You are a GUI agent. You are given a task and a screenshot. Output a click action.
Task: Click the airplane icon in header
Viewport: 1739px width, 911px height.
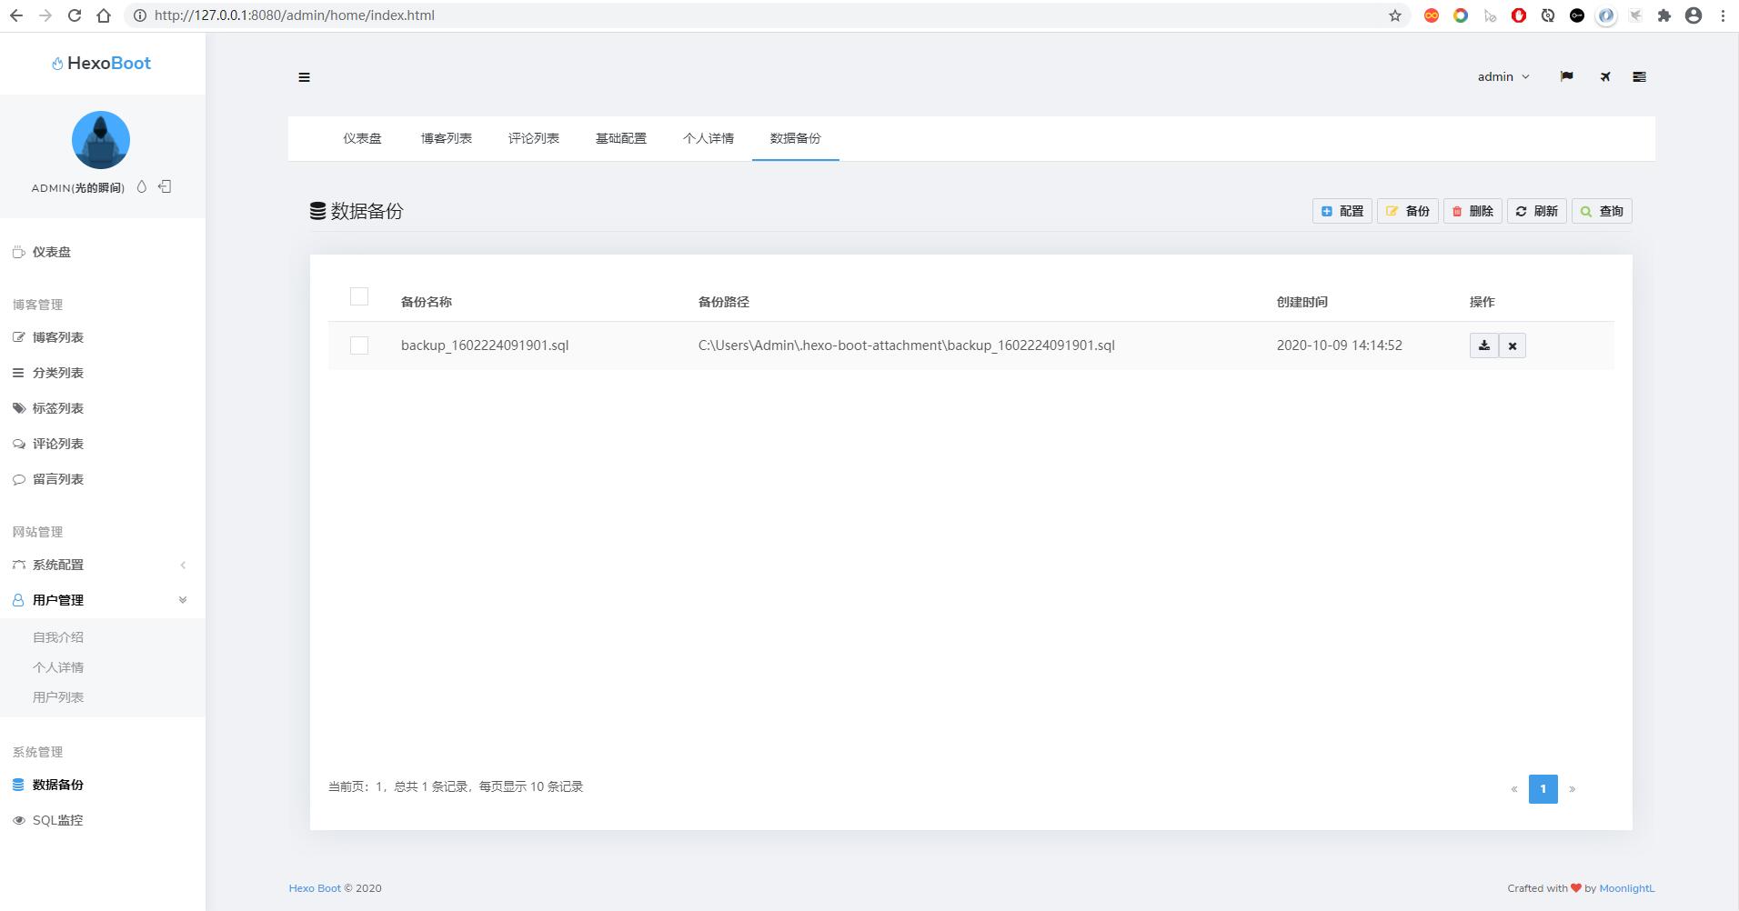point(1605,76)
